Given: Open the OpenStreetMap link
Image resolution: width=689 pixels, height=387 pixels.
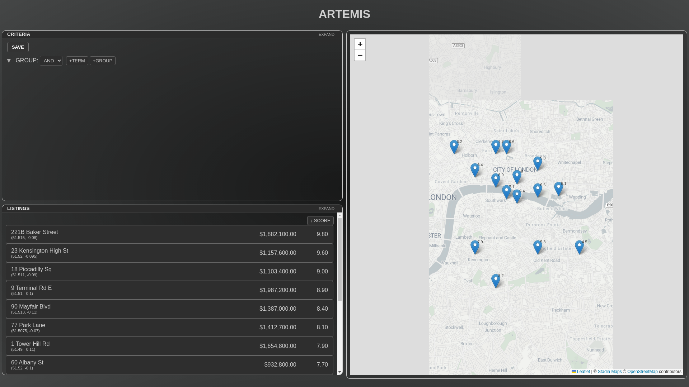Looking at the screenshot, I should [642, 372].
